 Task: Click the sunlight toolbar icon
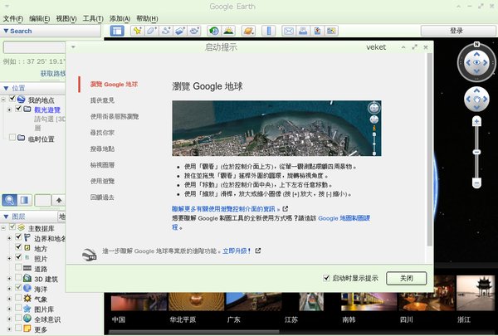228,31
